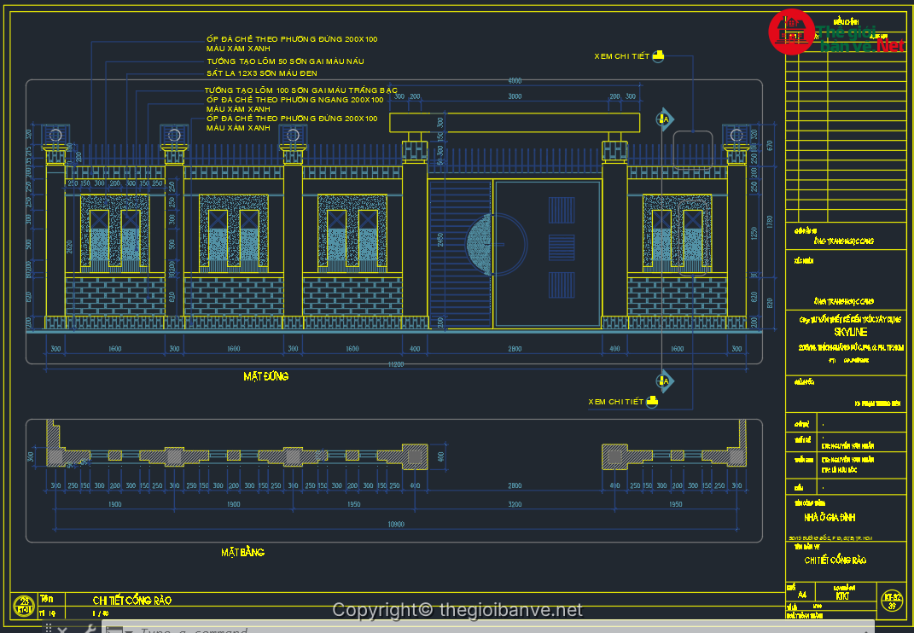Select the upper section marker A
This screenshot has height=633, width=914.
664,120
